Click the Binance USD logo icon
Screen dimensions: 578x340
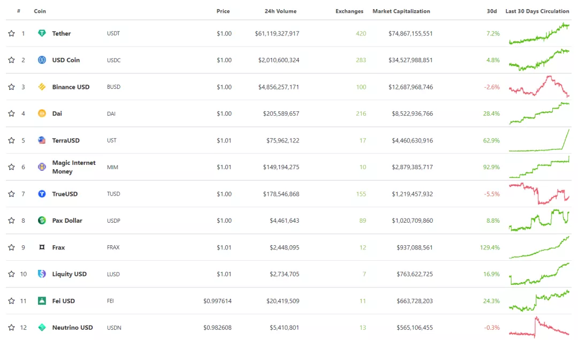click(x=42, y=87)
